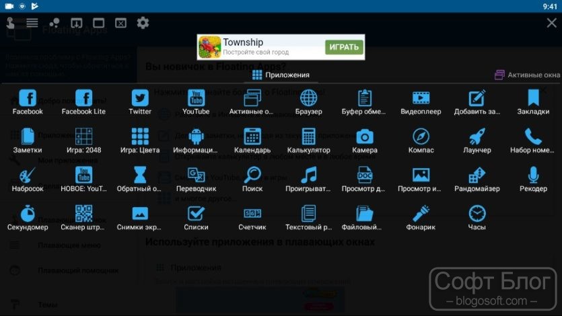This screenshot has height=316, width=562.
Task: Launch the Лаунчер rocket icon
Action: 477,141
